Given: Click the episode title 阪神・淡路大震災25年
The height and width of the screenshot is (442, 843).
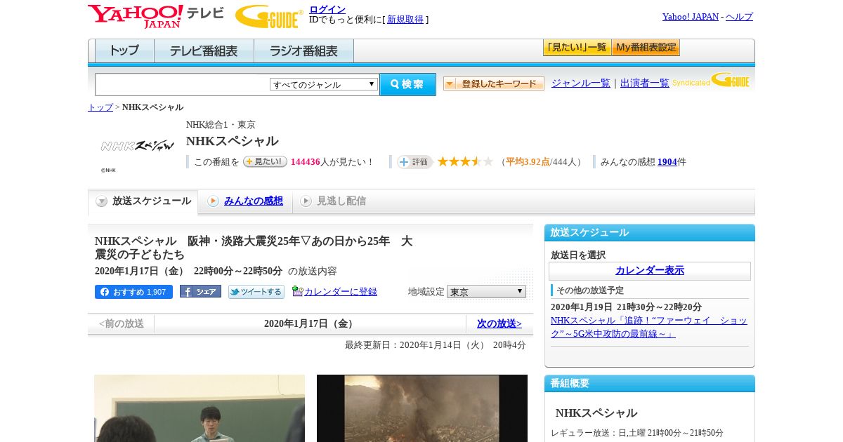Looking at the screenshot, I should coord(254,248).
